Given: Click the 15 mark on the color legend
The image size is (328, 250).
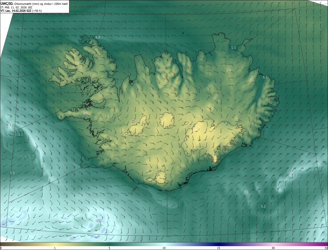Looking at the screenshot, I should pos(219,248).
